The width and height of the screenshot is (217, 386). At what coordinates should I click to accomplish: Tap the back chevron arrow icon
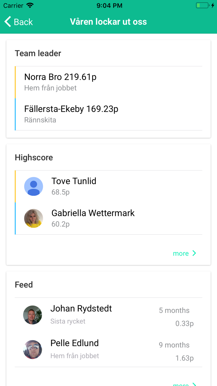point(8,22)
